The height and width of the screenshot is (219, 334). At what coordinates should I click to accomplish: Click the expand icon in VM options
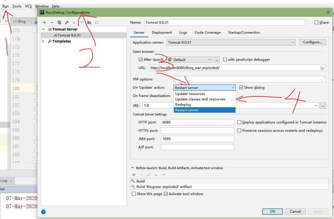pyautogui.click(x=323, y=79)
